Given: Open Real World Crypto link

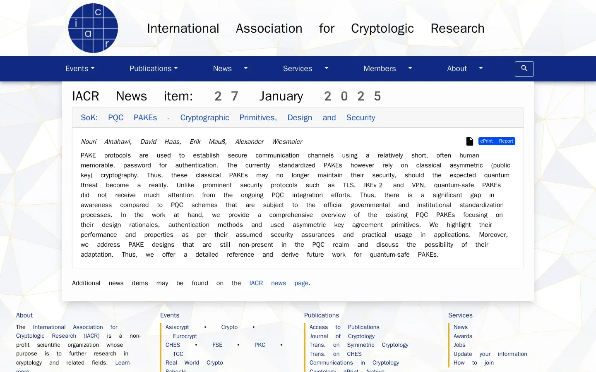Looking at the screenshot, I should pos(194,362).
